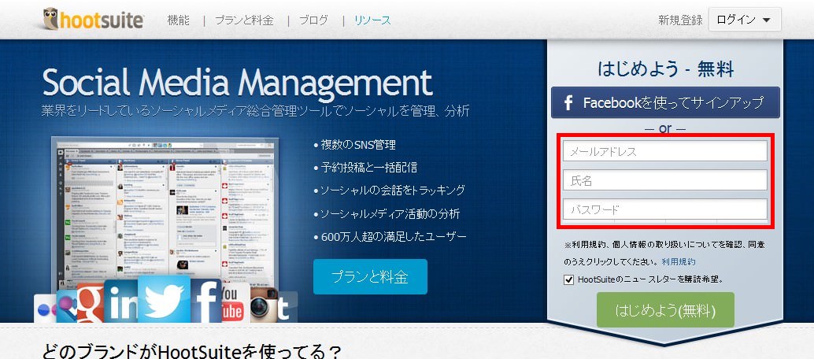Go to プランと料金 in top navigation

244,20
